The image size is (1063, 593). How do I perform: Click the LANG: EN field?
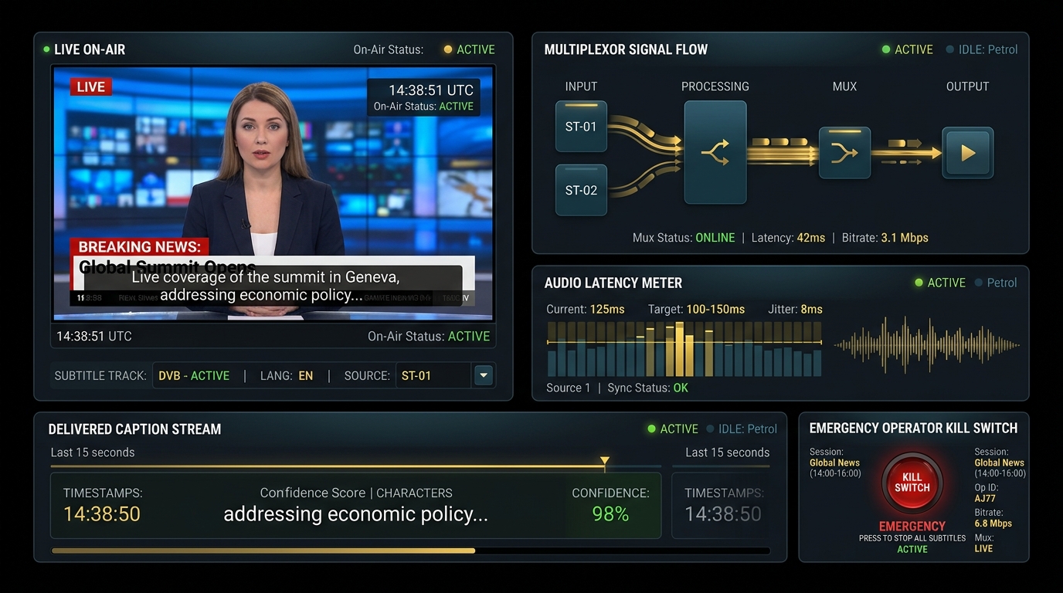pyautogui.click(x=286, y=376)
